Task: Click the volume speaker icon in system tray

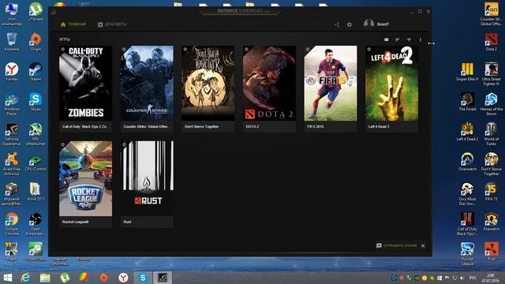Action: click(462, 278)
